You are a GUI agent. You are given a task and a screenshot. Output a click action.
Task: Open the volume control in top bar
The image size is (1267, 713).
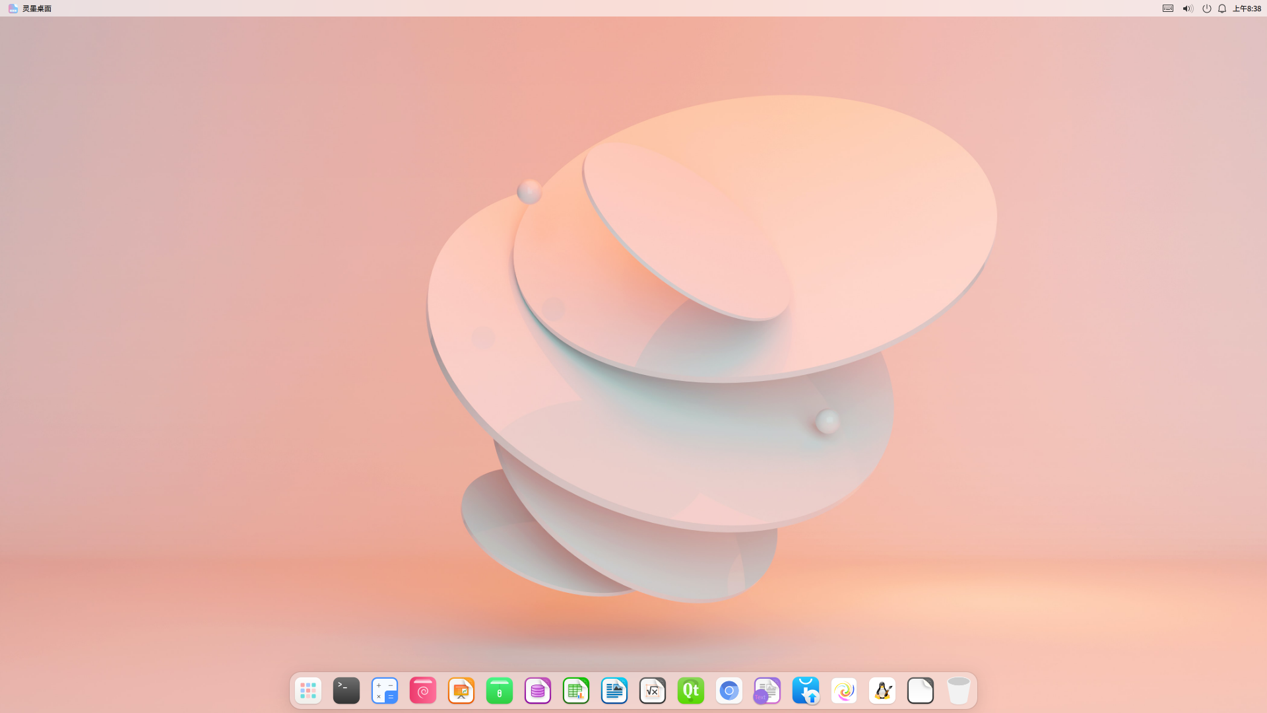click(1187, 9)
